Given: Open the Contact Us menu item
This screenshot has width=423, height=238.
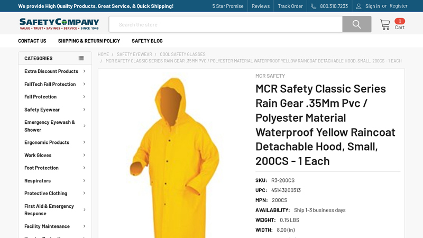Looking at the screenshot, I should pyautogui.click(x=32, y=41).
